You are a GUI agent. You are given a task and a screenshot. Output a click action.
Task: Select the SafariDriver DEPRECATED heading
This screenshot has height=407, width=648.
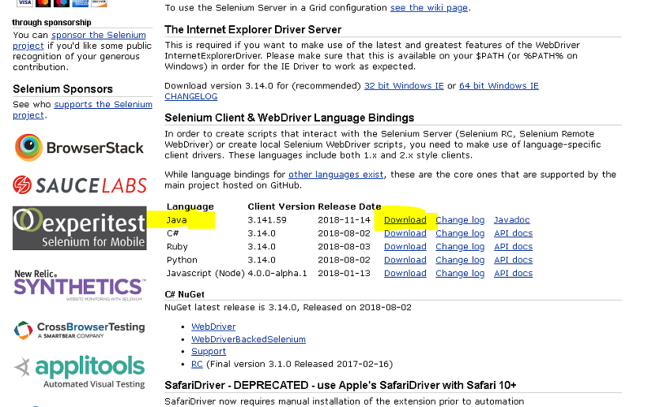coord(340,385)
